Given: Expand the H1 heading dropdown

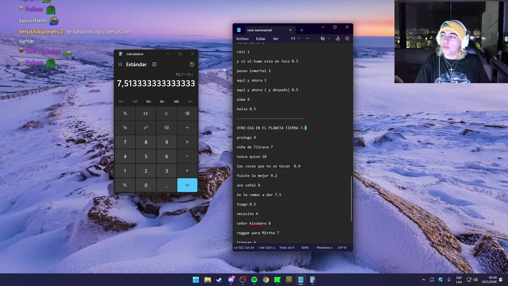Looking at the screenshot, I should (295, 39).
